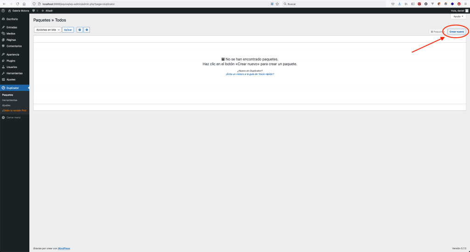Click the cookie extension icon
The image size is (470, 252).
click(439, 4)
